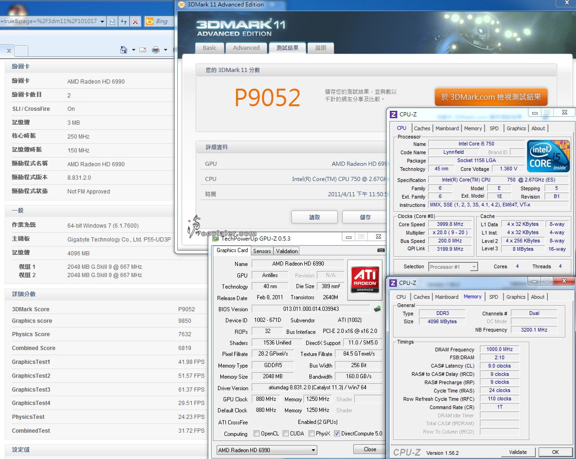Click Physics Score 7632 value
Viewport: 576px width, 459px height.
(185, 334)
